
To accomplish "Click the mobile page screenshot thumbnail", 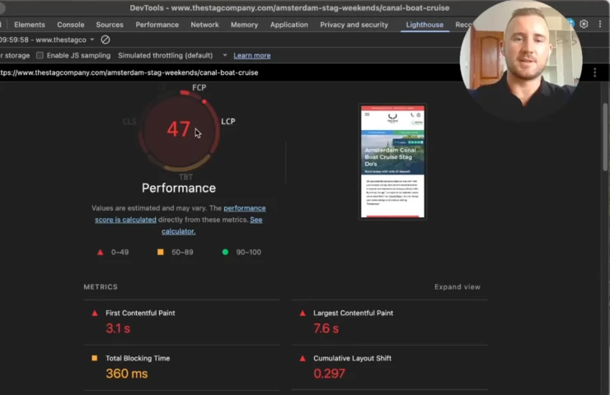I will [392, 161].
